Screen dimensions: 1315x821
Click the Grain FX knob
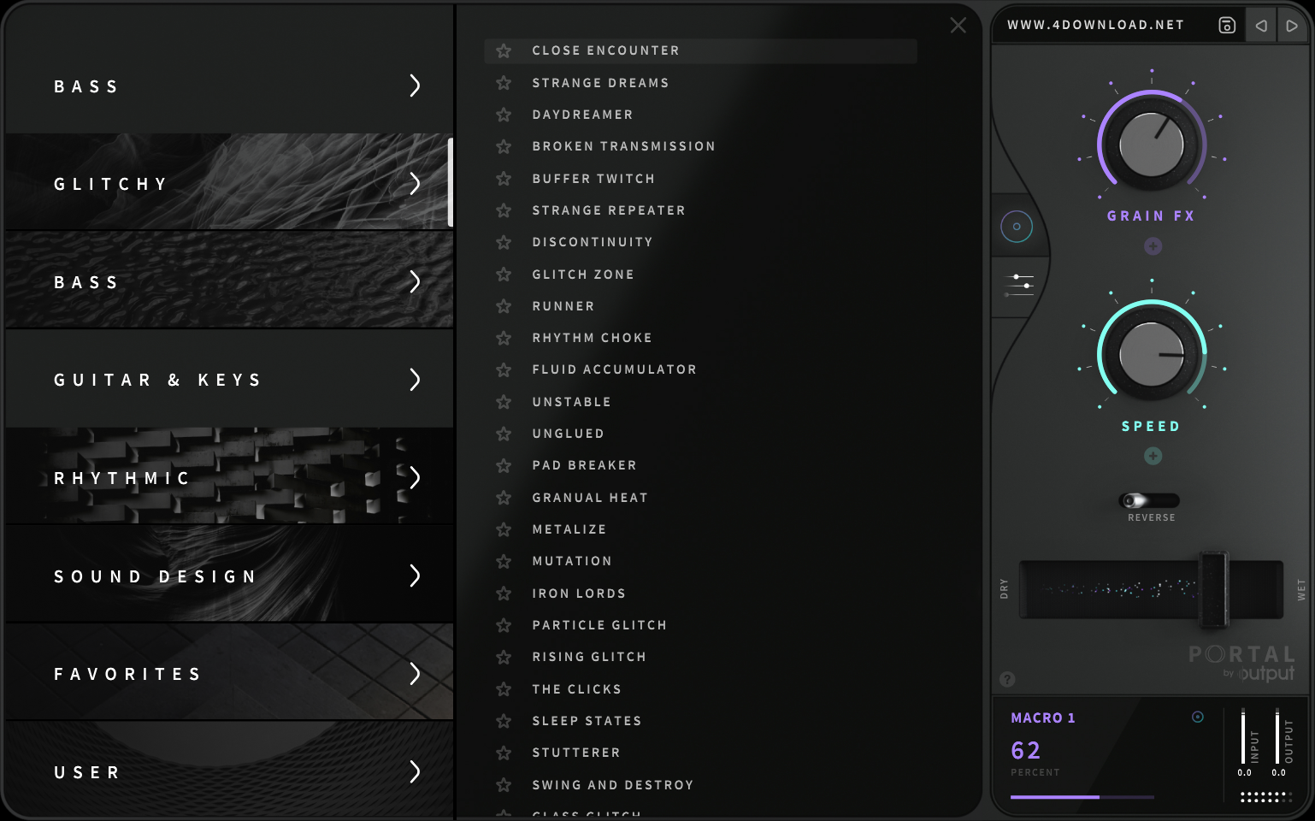pyautogui.click(x=1151, y=144)
